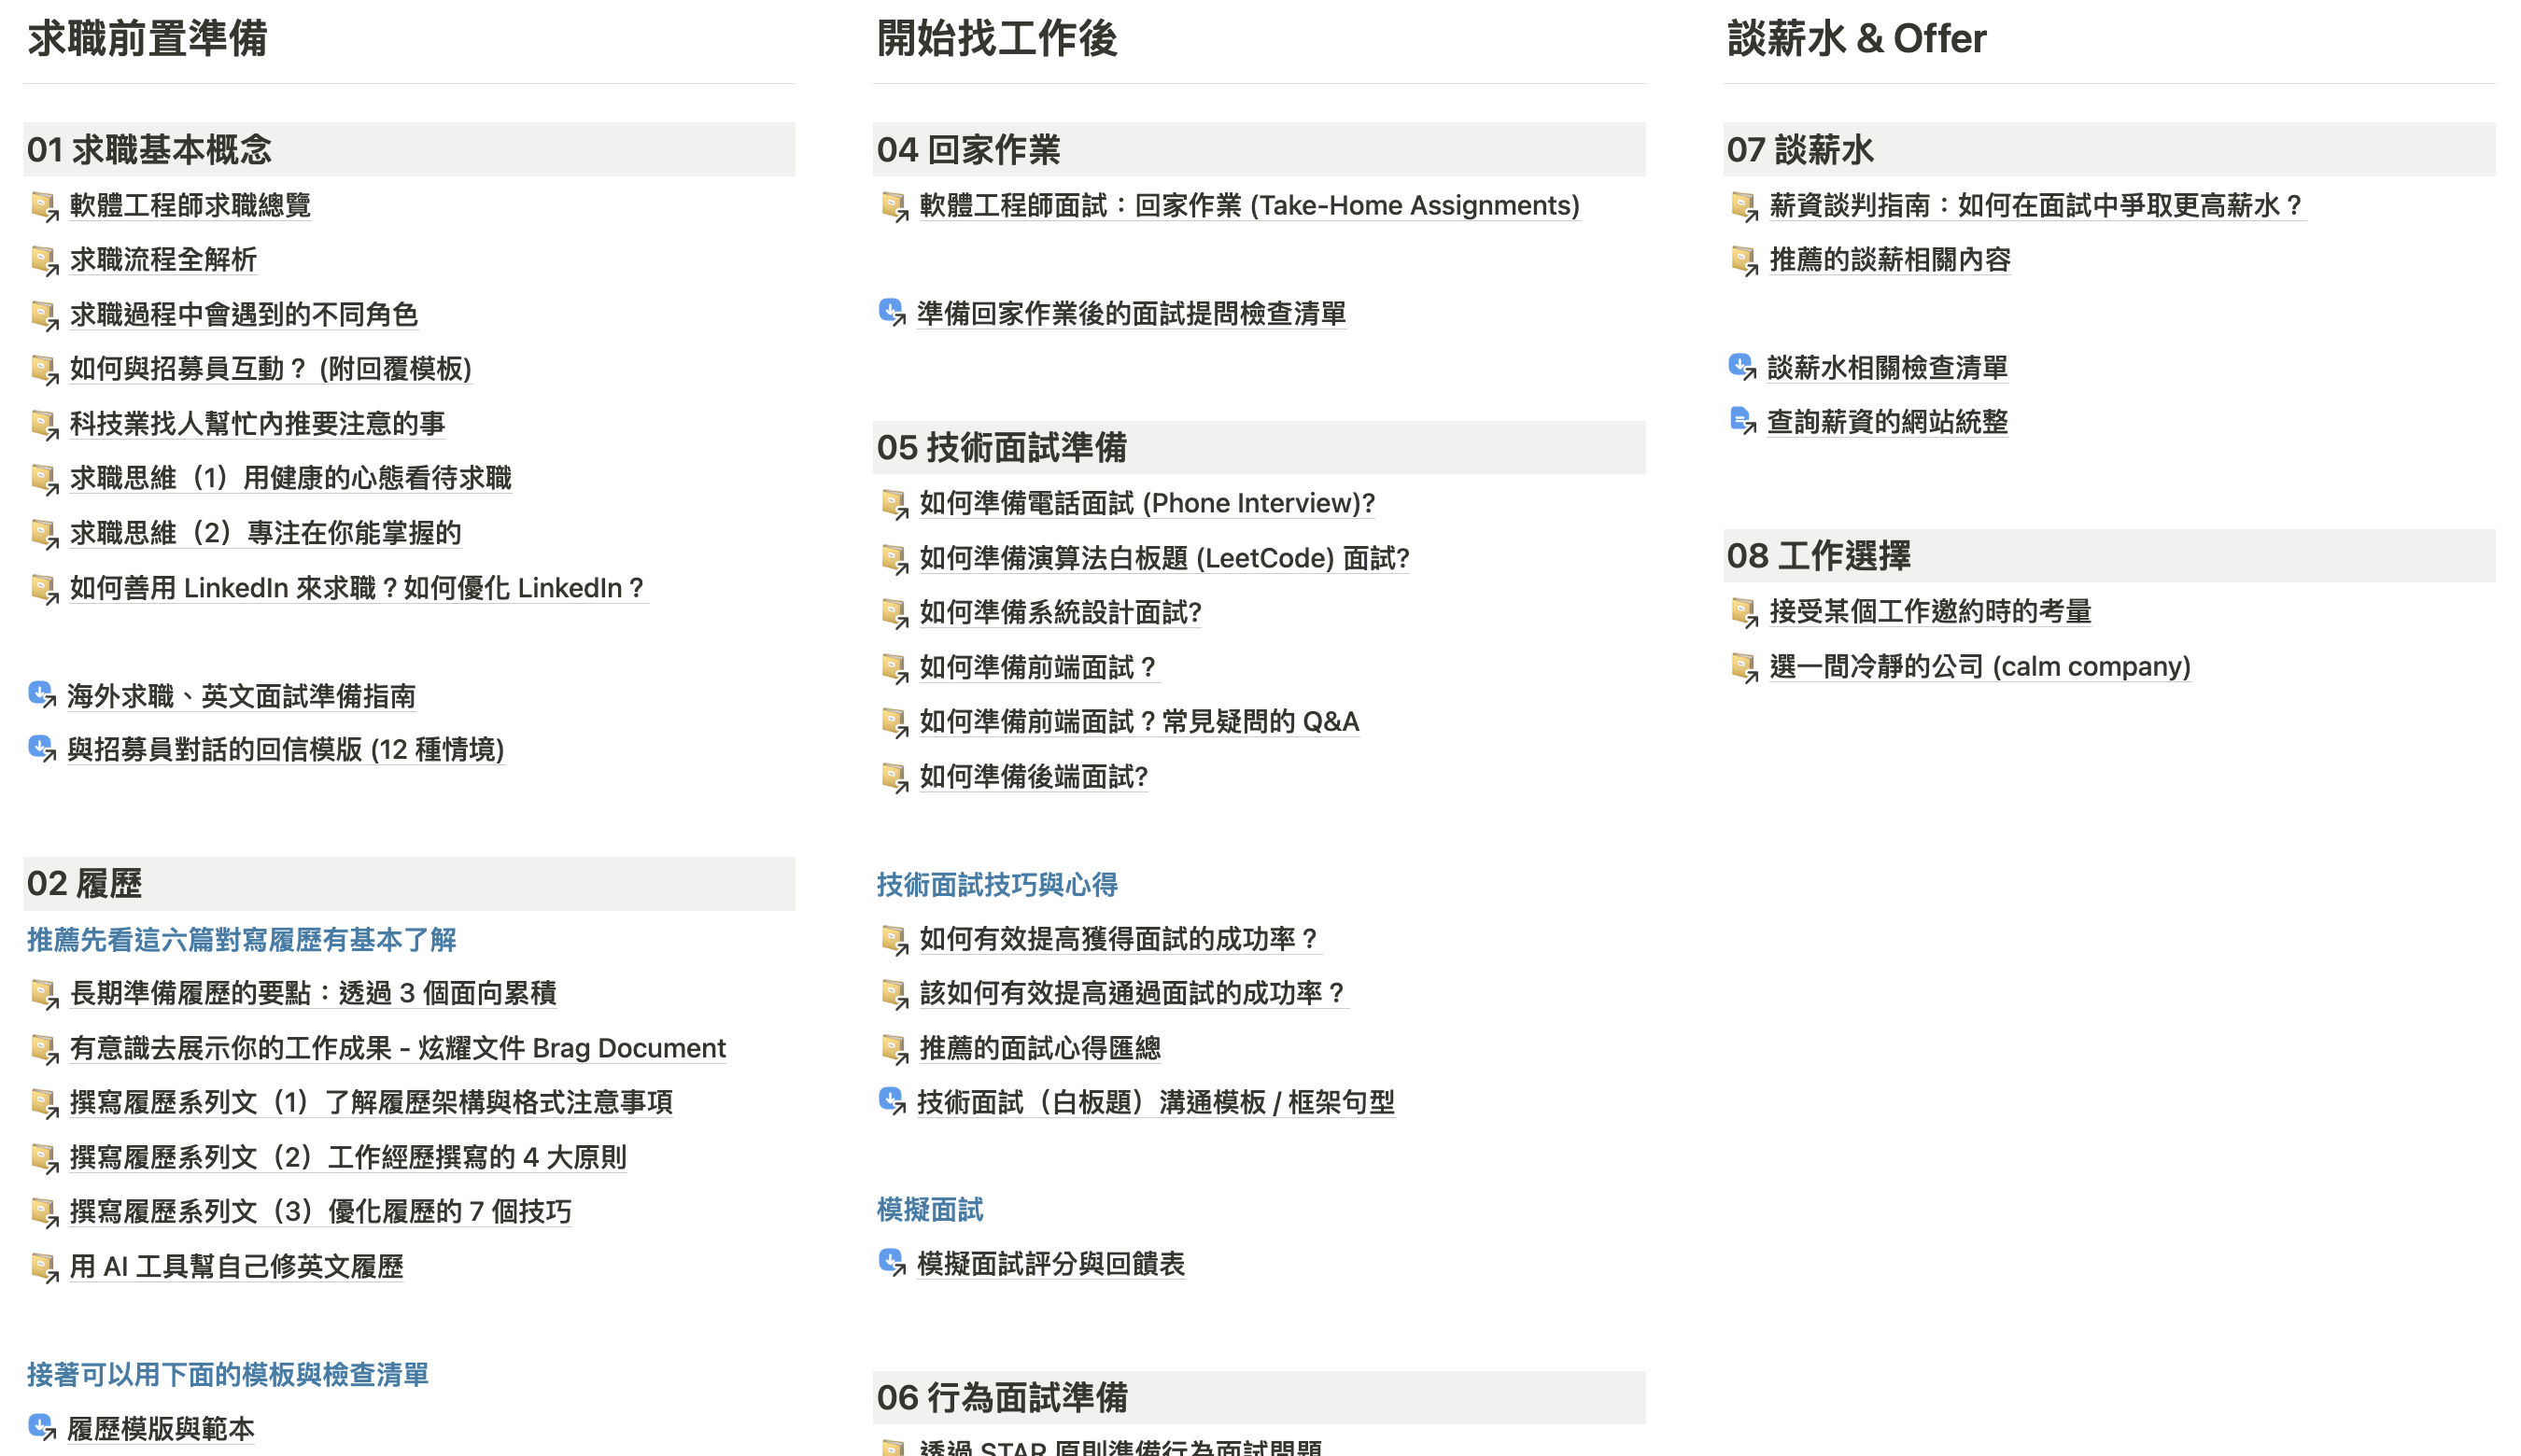Click the icon beside 選一間冷靜的公司 (calm company)

coord(1745,667)
